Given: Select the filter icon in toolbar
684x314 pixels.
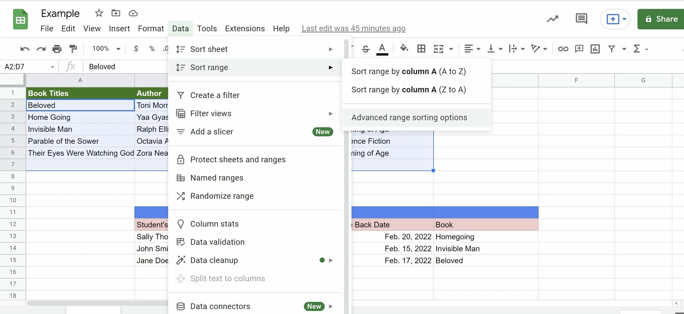Looking at the screenshot, I should [x=612, y=48].
